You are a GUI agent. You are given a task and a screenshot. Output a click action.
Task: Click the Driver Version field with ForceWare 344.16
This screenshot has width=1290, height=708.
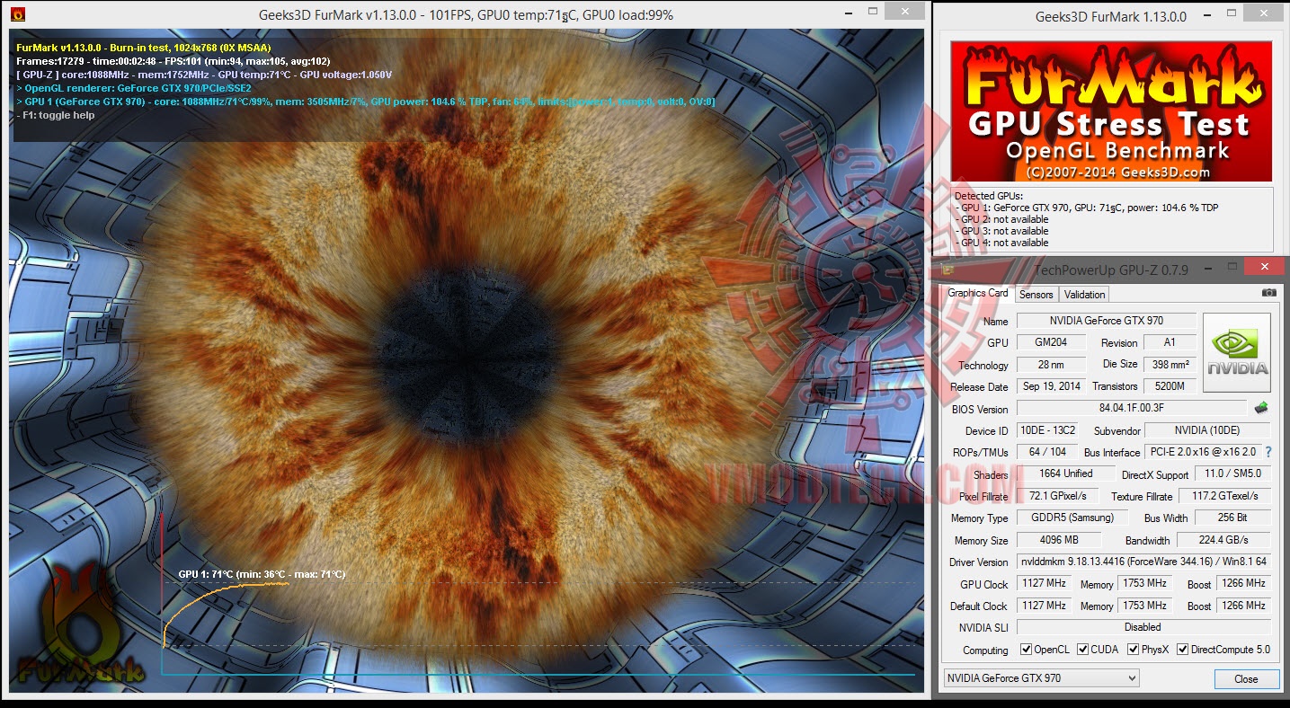click(1143, 562)
